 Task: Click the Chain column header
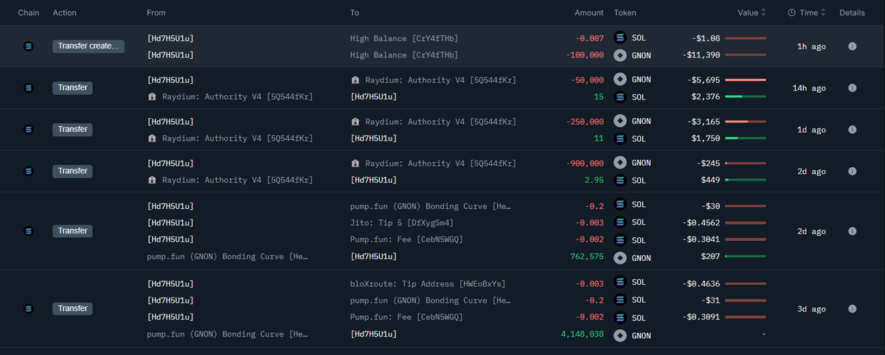coord(29,13)
